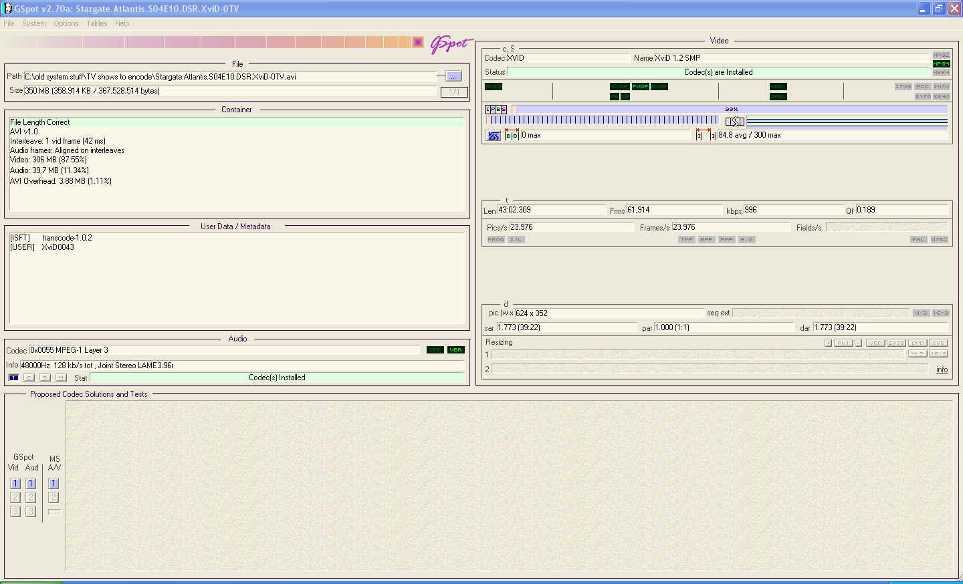This screenshot has height=584, width=963.
Task: Click the 'Video: 306 MB (87.55%)' line
Action: [x=48, y=160]
